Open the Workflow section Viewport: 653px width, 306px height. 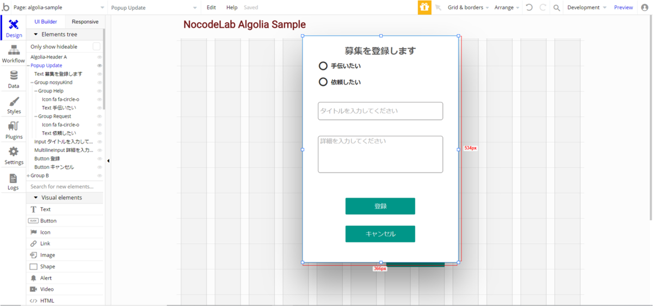click(14, 54)
